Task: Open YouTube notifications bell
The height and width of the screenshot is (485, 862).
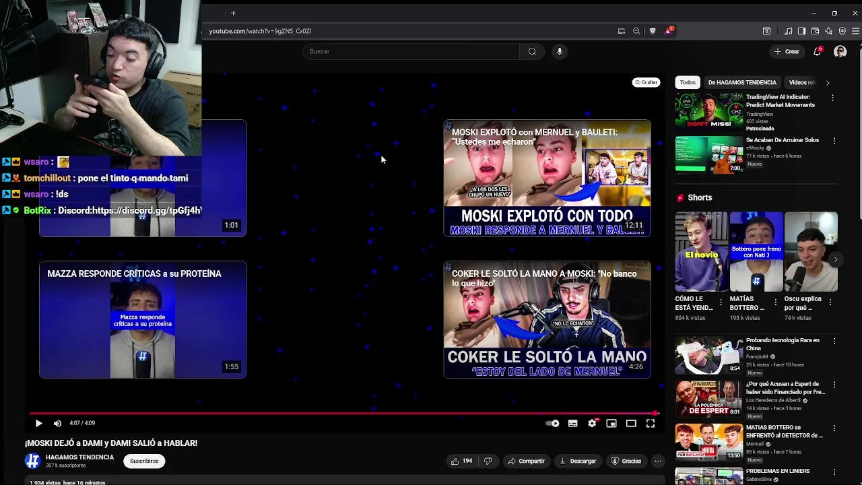Action: tap(818, 51)
